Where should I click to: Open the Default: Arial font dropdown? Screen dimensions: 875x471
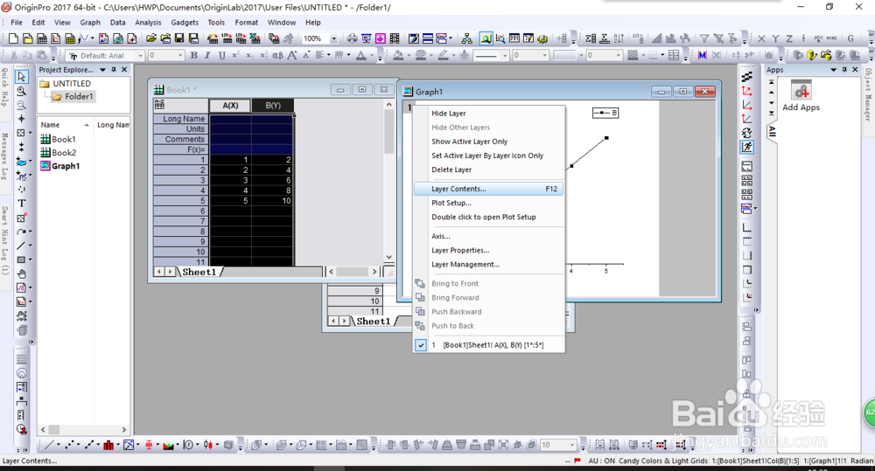[x=141, y=55]
